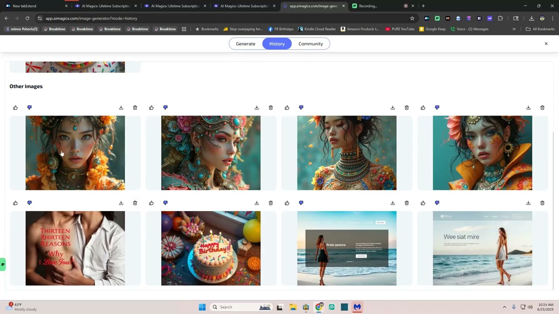Switch to the Recording browser tab
Screen dimensions: 559x314
click(x=383, y=6)
